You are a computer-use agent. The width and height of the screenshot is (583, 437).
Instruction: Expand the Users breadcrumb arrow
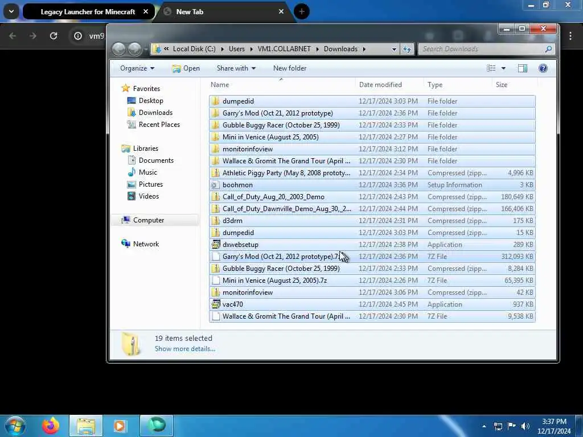coord(252,49)
